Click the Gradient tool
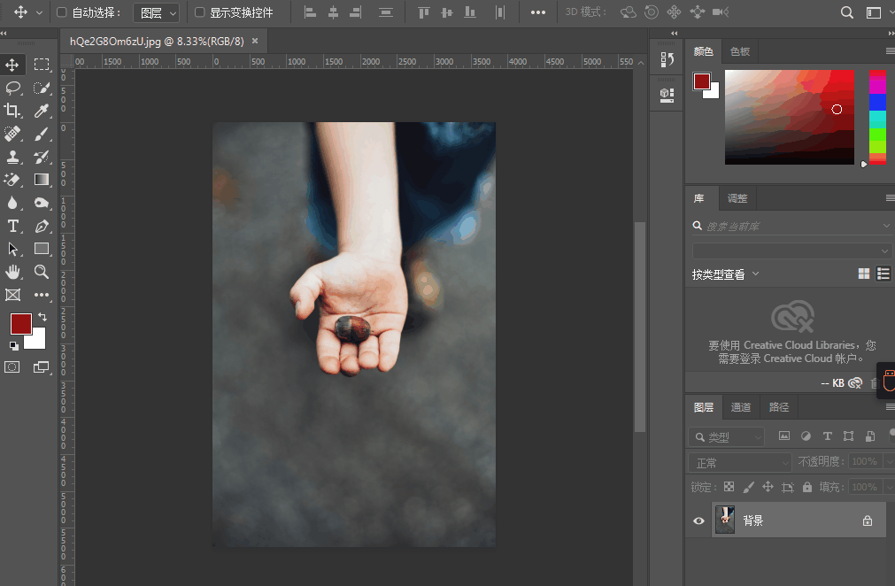This screenshot has height=586, width=895. 42,180
